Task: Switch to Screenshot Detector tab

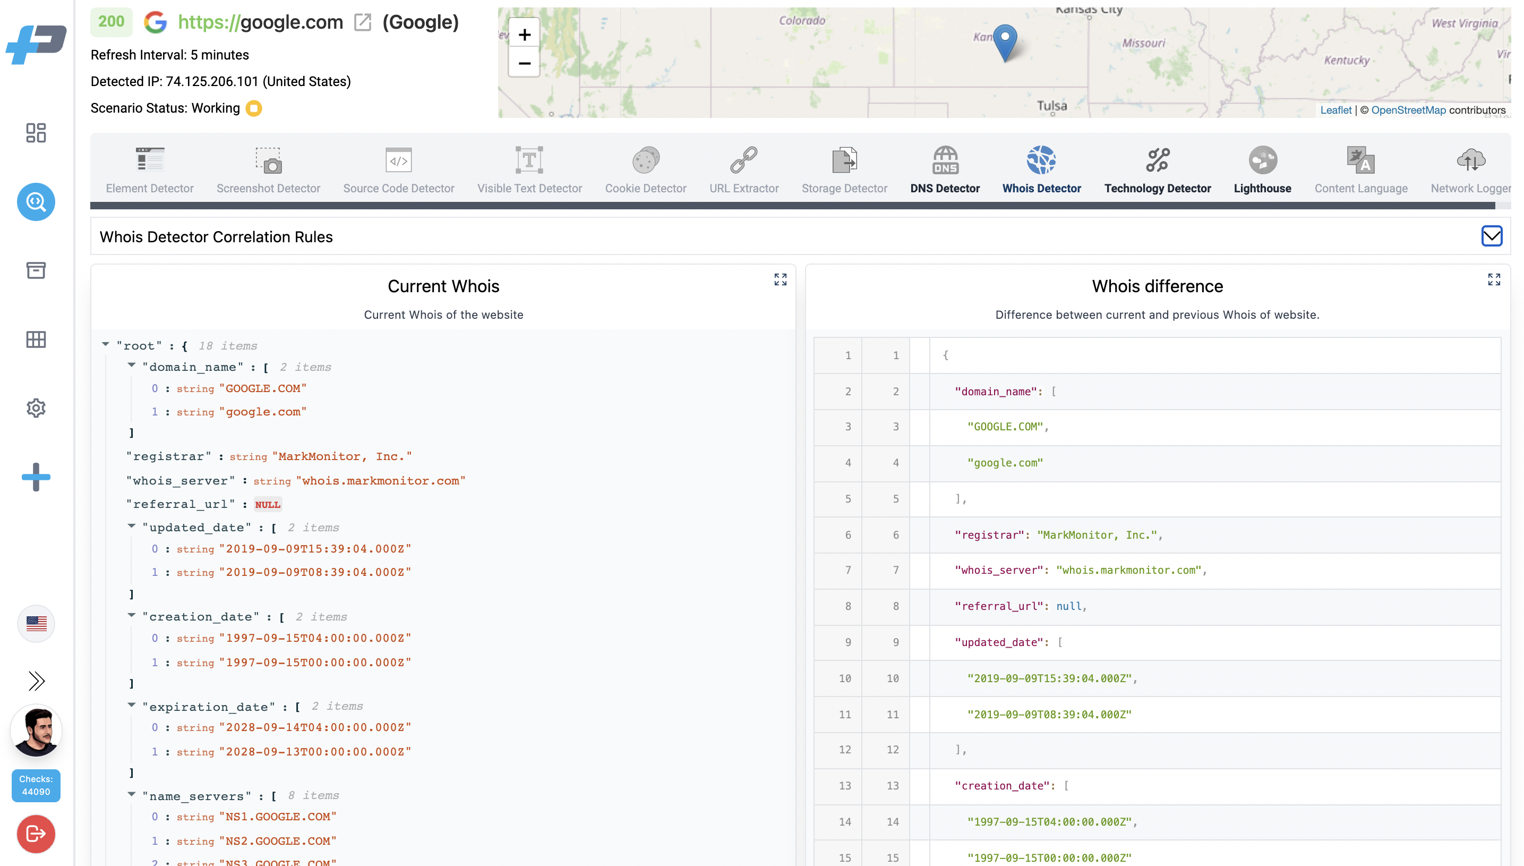Action: tap(268, 171)
